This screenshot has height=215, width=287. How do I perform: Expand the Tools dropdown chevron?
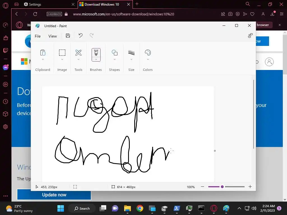(x=78, y=59)
